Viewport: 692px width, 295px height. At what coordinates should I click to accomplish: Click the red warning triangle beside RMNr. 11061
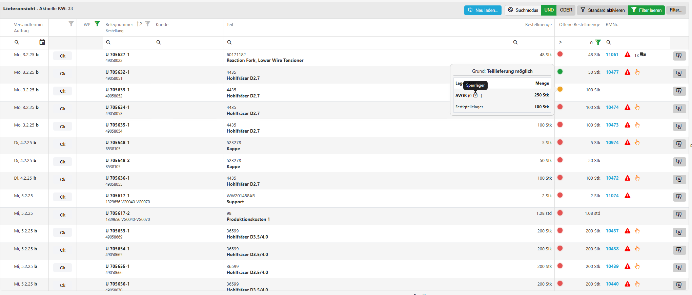(627, 54)
